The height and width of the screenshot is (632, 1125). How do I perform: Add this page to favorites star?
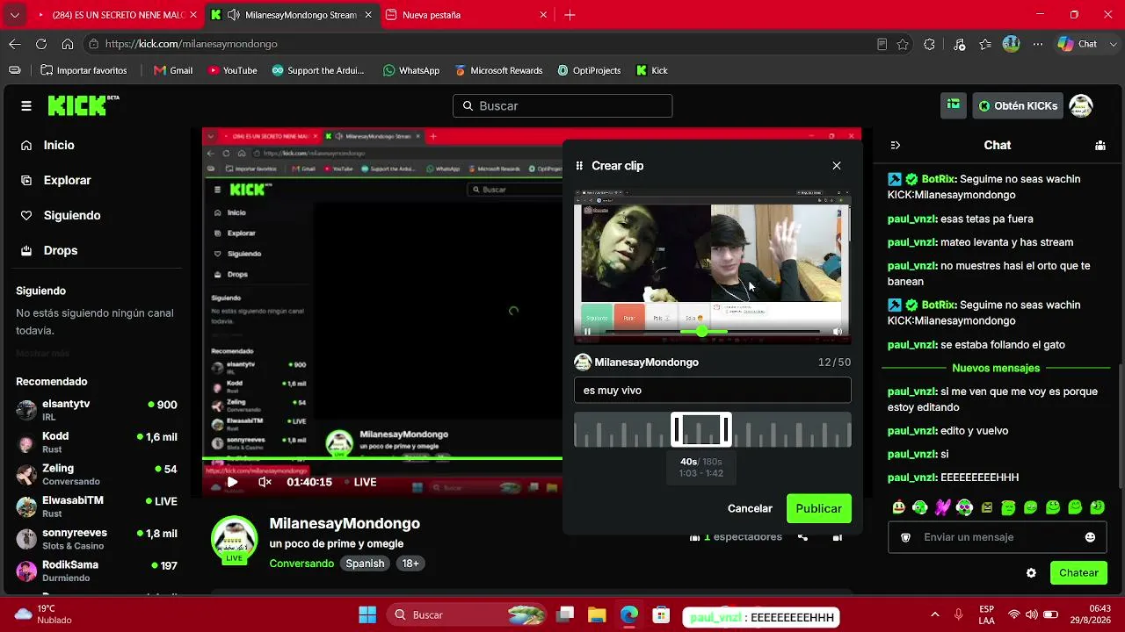pos(903,44)
